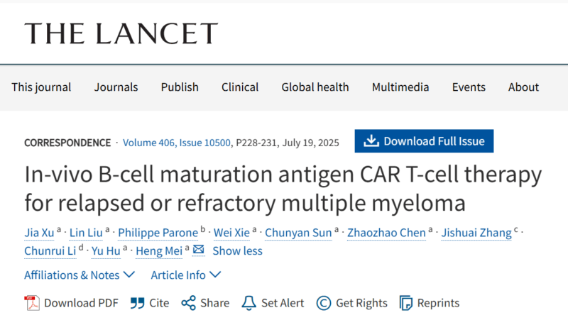Open author Philippe Parone's link
568x320 pixels.
tap(158, 233)
